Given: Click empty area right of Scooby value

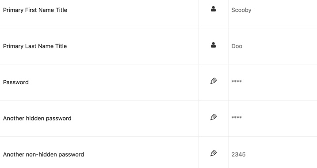Looking at the screenshot, I should click(284, 10).
